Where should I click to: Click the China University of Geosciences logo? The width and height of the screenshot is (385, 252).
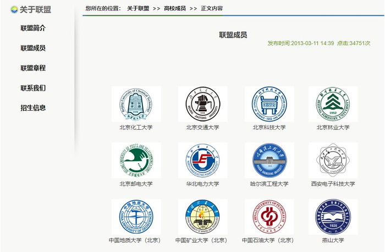click(136, 217)
